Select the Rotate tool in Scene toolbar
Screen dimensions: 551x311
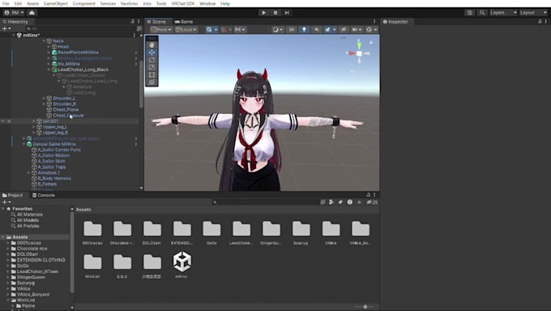[152, 60]
